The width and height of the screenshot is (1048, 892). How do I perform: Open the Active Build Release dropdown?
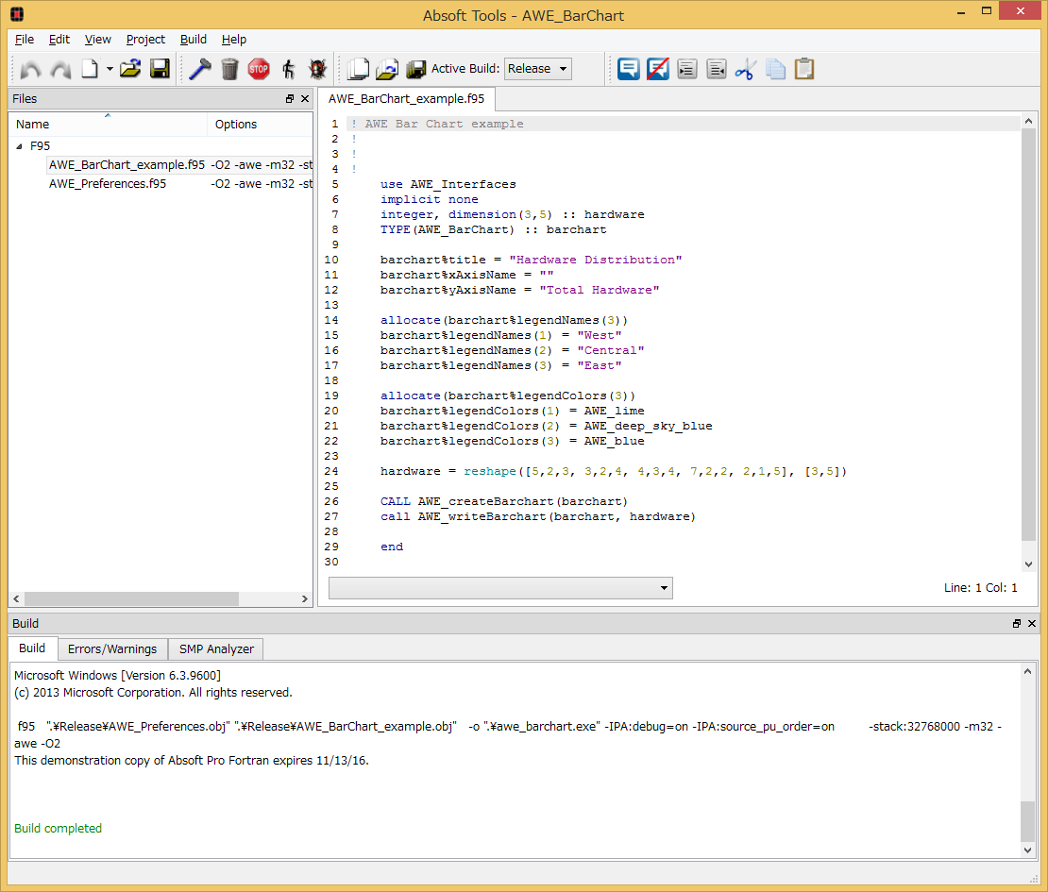click(x=537, y=69)
